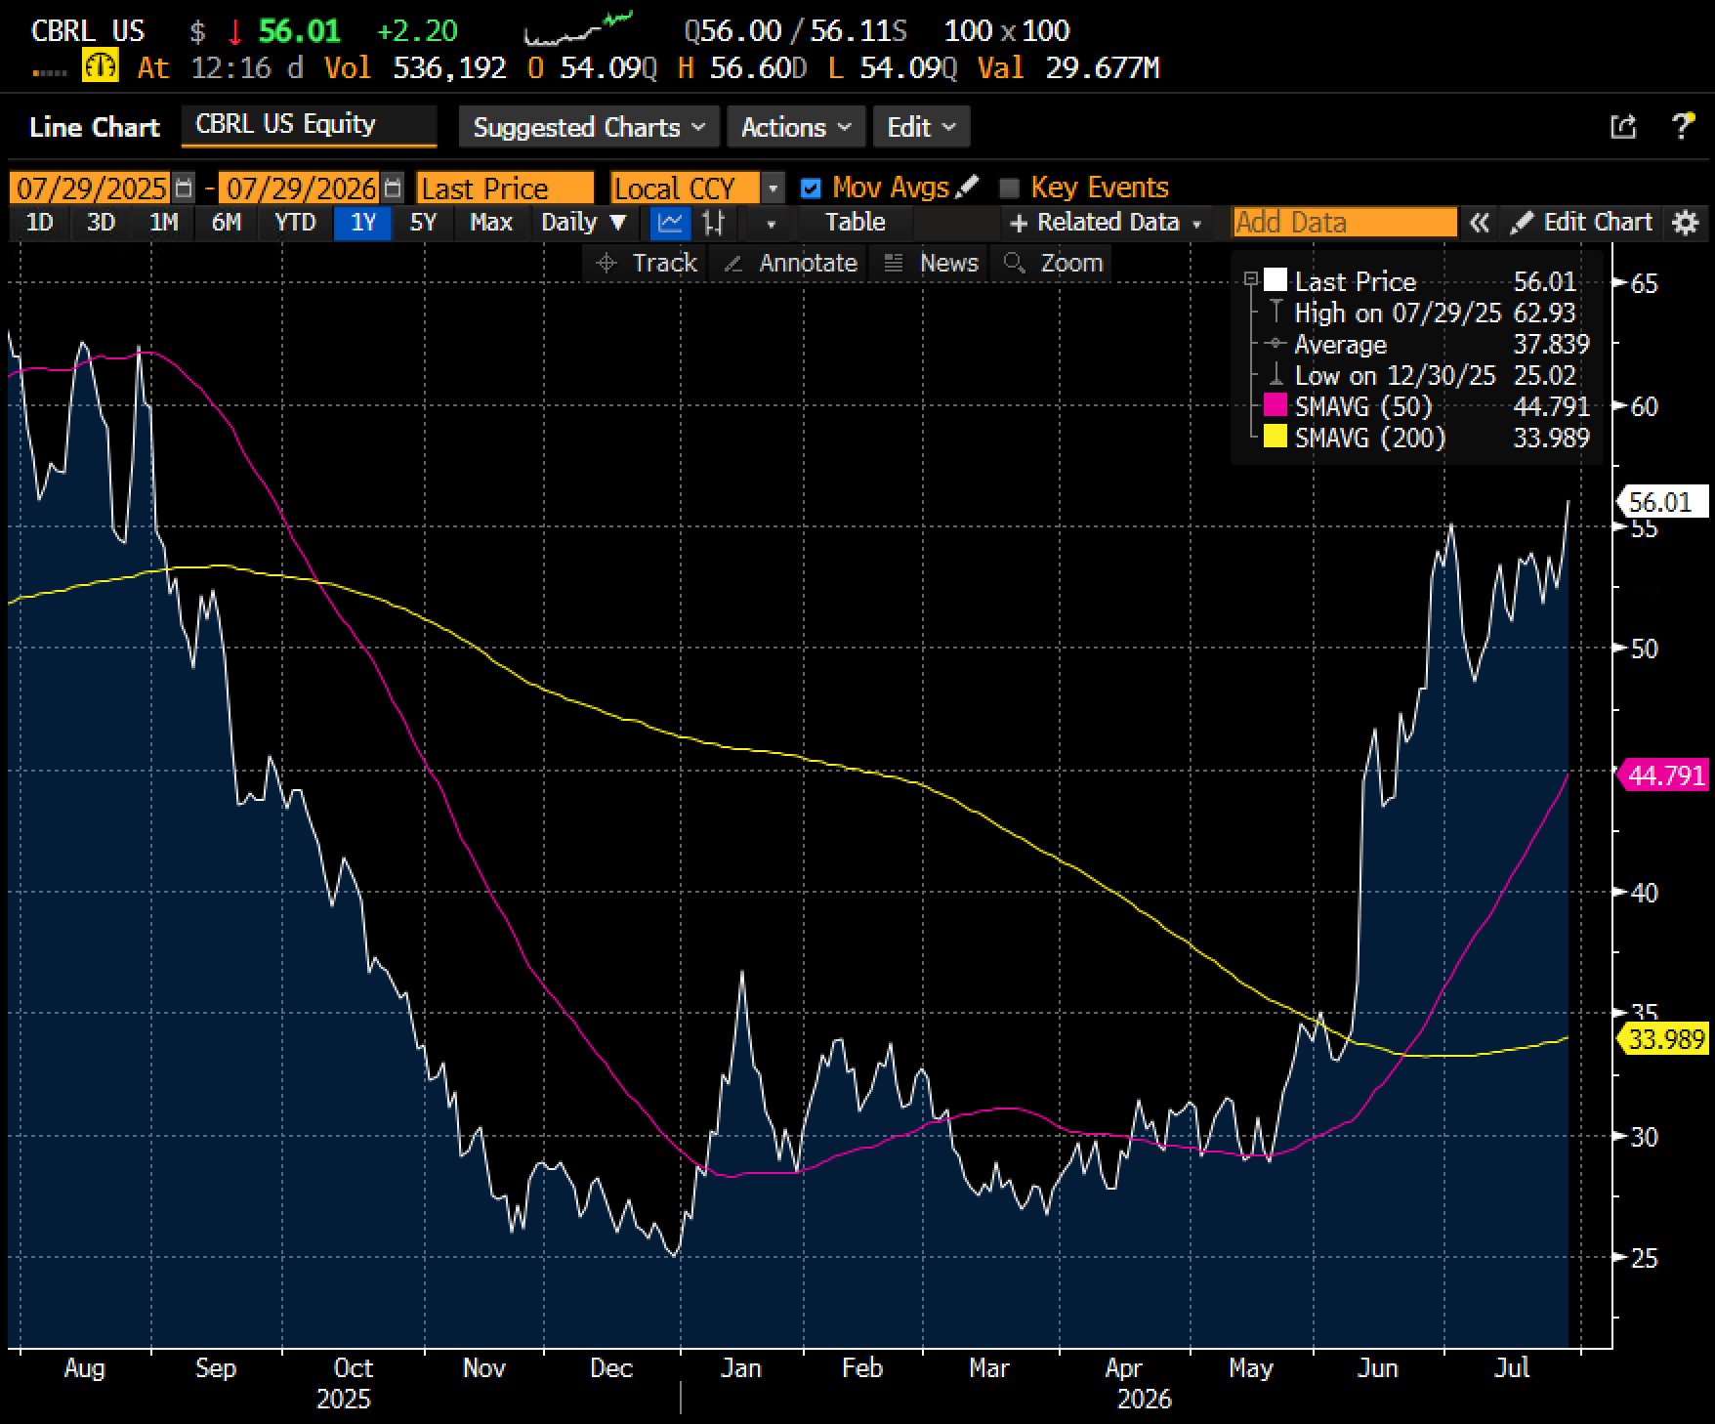The height and width of the screenshot is (1424, 1715).
Task: Enable the Key Events checkbox
Action: point(1010,188)
